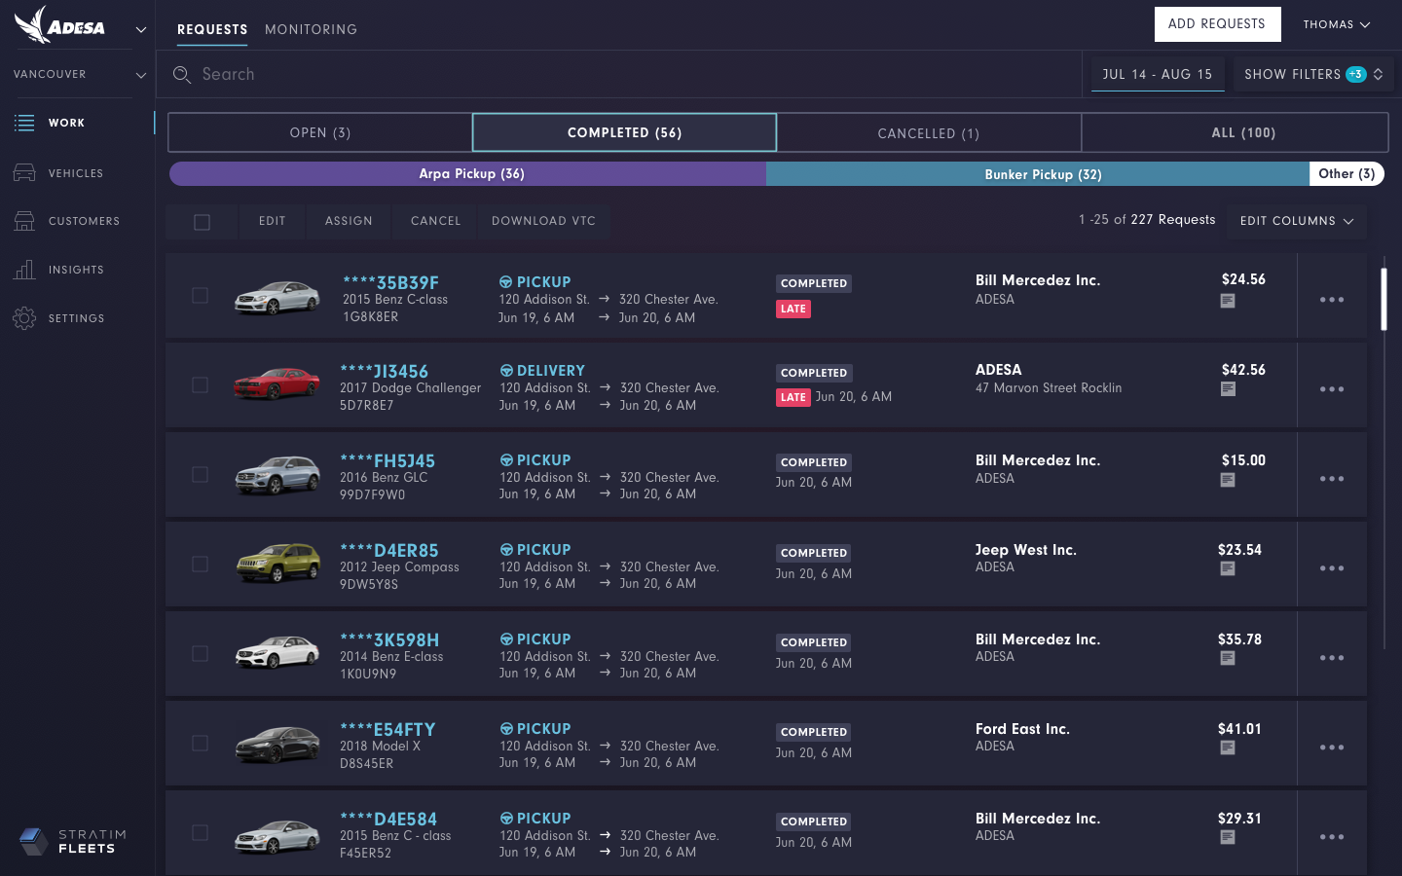Image resolution: width=1402 pixels, height=876 pixels.
Task: Check the ****D4ER85 Jeep Compass row
Action: click(x=200, y=565)
